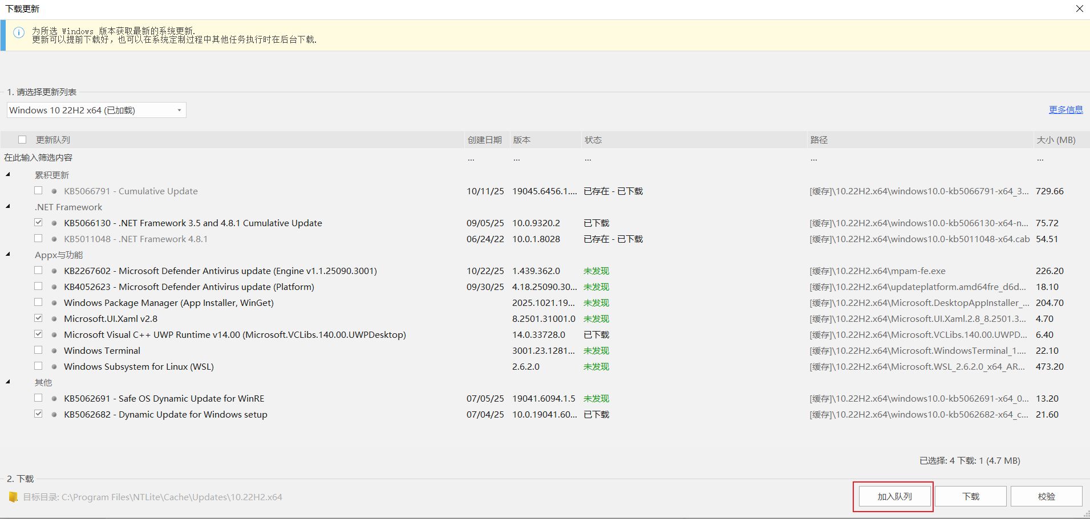Click status dot icon beside Windows Terminal
The width and height of the screenshot is (1090, 519).
tap(54, 351)
